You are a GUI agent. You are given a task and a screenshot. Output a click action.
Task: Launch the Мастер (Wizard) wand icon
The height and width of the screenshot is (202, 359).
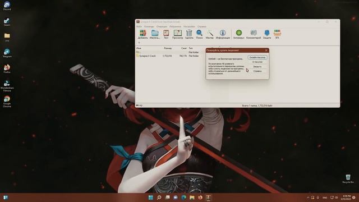coord(209,34)
